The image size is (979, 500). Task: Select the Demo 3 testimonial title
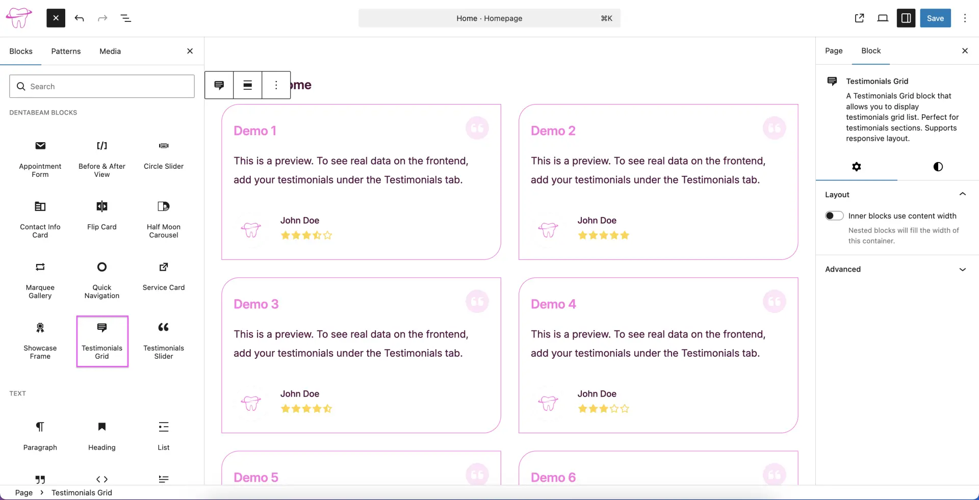(256, 304)
